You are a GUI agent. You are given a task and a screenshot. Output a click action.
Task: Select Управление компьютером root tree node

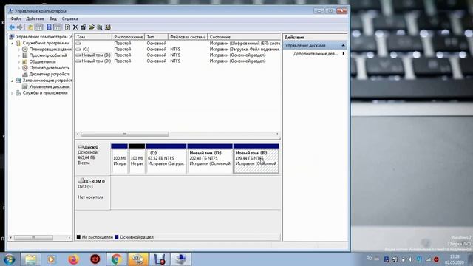click(x=44, y=37)
